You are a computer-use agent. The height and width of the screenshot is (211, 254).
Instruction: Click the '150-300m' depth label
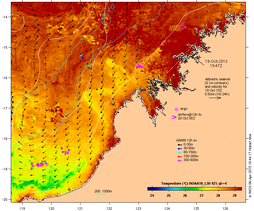pos(191,156)
